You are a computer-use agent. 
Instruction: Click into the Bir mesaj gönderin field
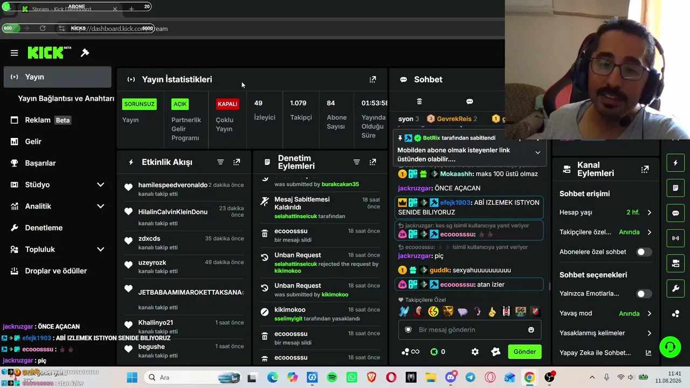coord(470,330)
